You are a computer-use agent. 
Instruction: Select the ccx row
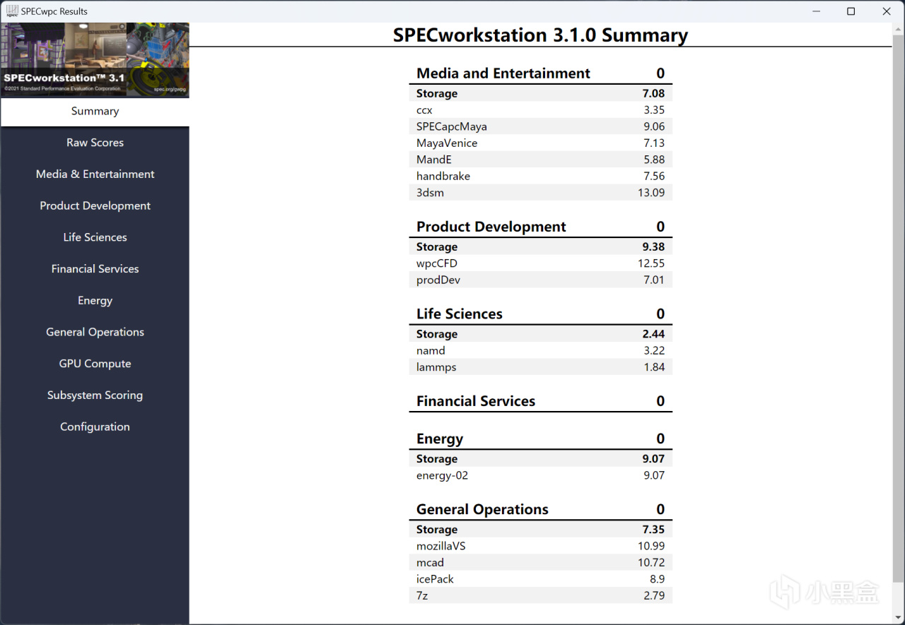click(x=540, y=110)
